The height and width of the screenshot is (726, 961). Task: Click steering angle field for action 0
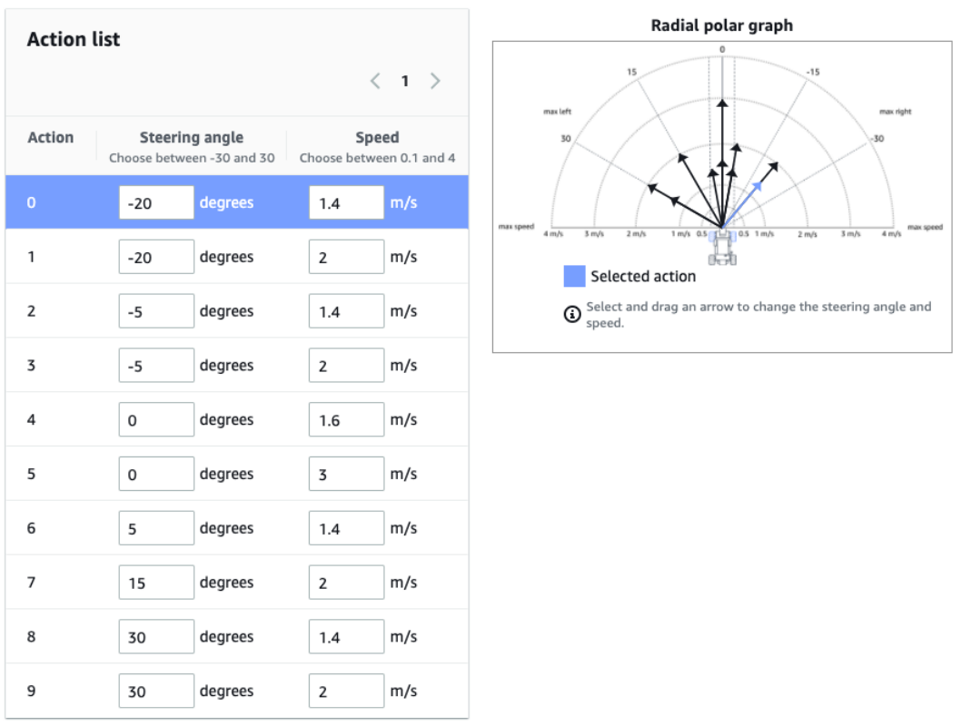point(156,202)
